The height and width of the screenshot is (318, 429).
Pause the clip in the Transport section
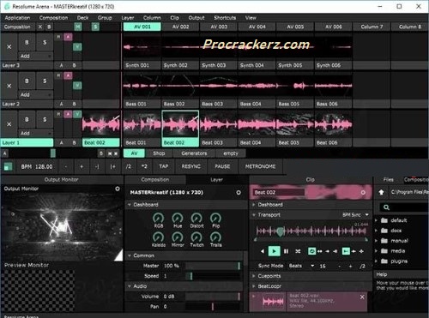[286, 251]
